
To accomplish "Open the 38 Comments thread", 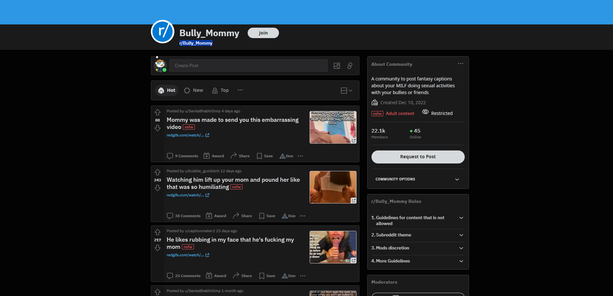I will click(x=184, y=216).
